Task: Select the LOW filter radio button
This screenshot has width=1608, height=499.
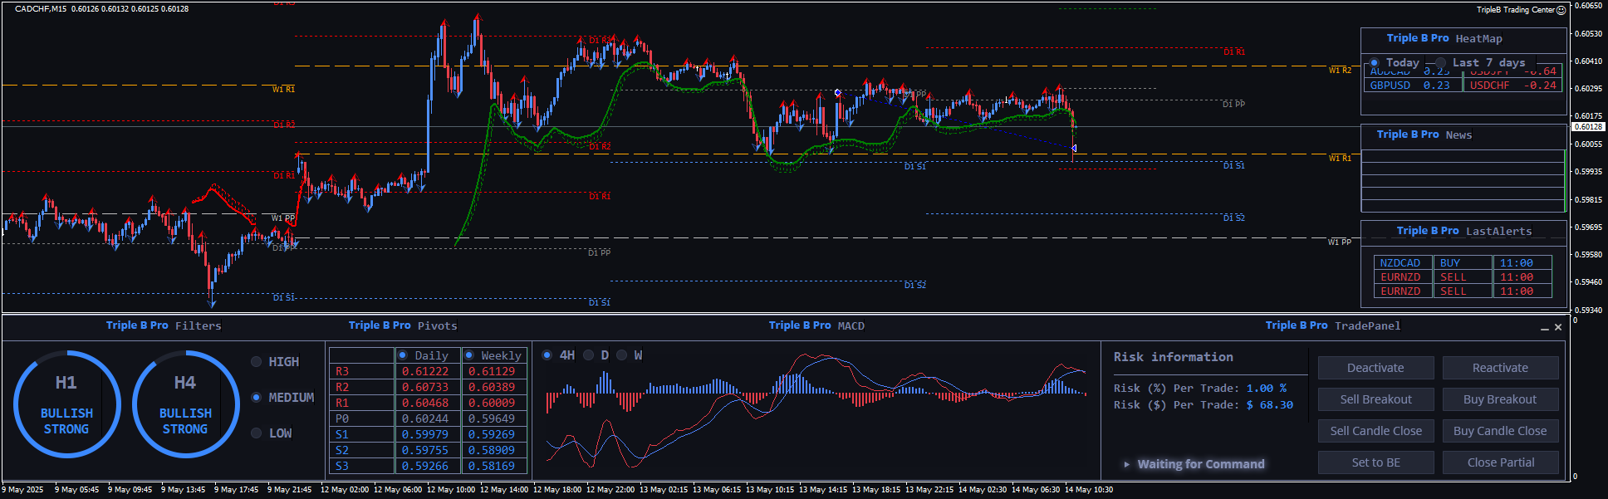Action: (x=257, y=433)
